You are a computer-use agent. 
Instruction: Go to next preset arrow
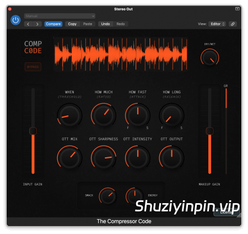click(37, 24)
